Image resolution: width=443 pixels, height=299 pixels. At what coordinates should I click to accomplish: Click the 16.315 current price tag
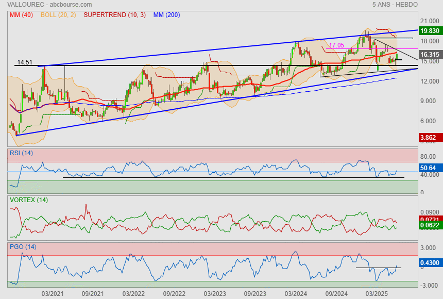[430, 55]
